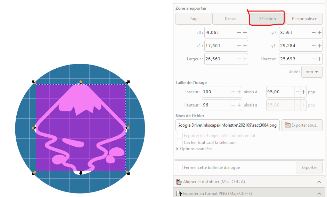This screenshot has height=197, width=327.
Task: Select the Dessin export area button
Action: tap(231, 19)
